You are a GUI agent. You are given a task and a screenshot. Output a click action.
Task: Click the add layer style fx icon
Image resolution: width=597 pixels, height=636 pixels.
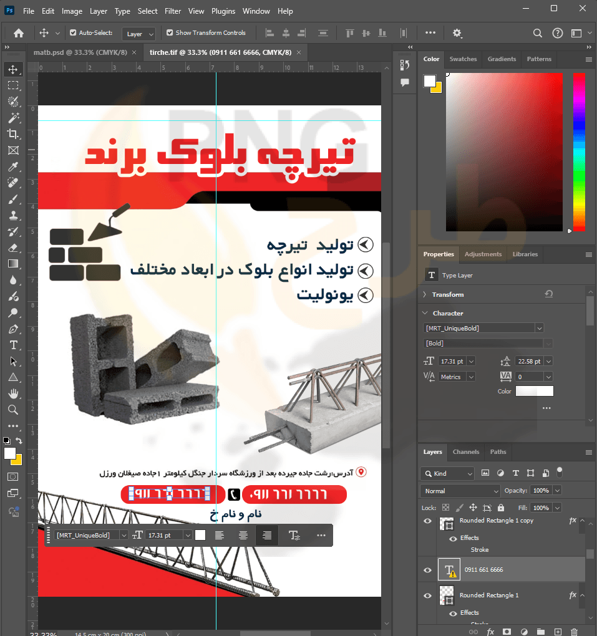point(490,632)
